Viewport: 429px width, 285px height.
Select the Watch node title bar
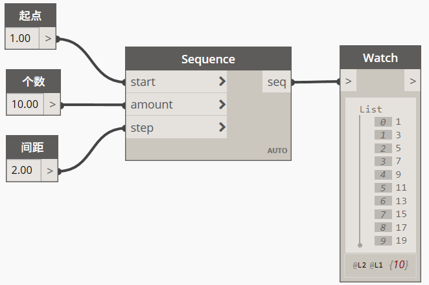pyautogui.click(x=380, y=58)
